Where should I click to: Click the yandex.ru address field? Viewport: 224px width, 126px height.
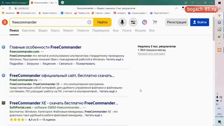(23, 8)
